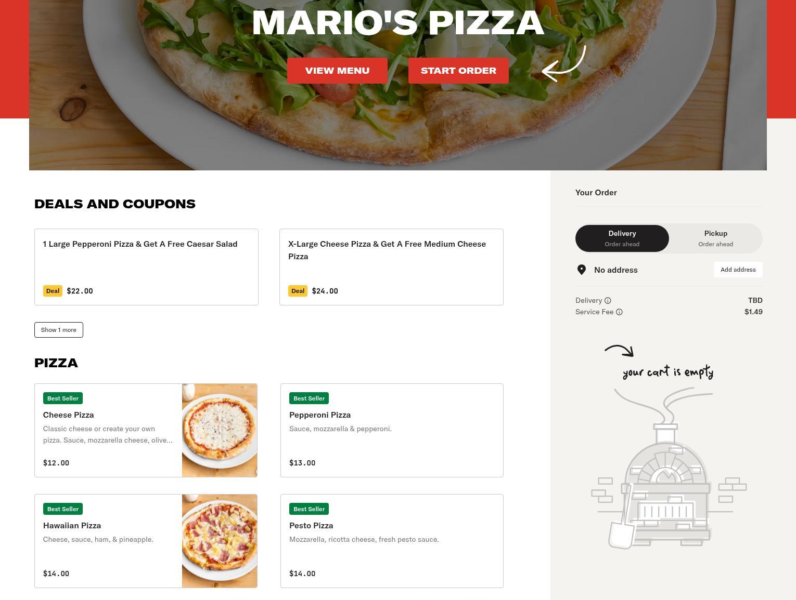Screen dimensions: 796x600
Task: Open the Cheese Pizza photo
Action: tap(220, 430)
